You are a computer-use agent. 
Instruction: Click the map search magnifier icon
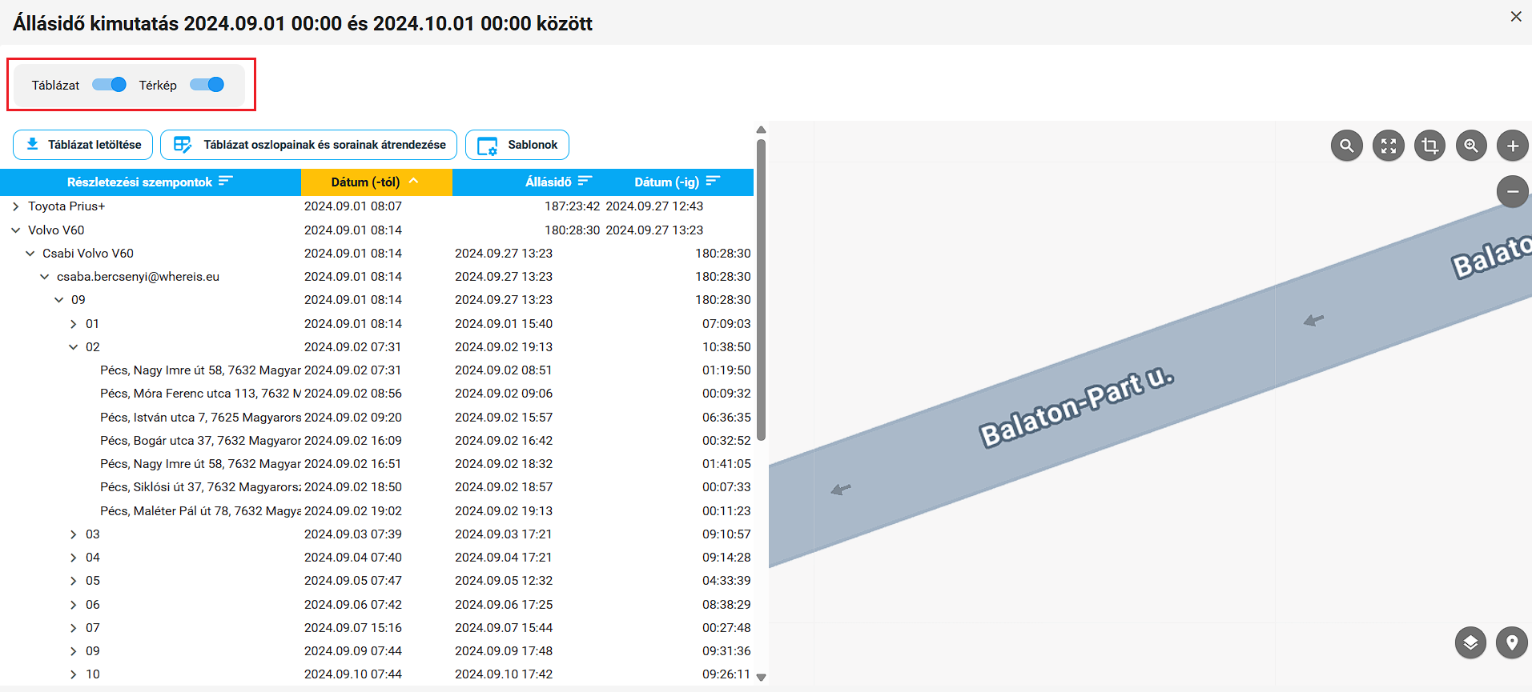click(1347, 146)
